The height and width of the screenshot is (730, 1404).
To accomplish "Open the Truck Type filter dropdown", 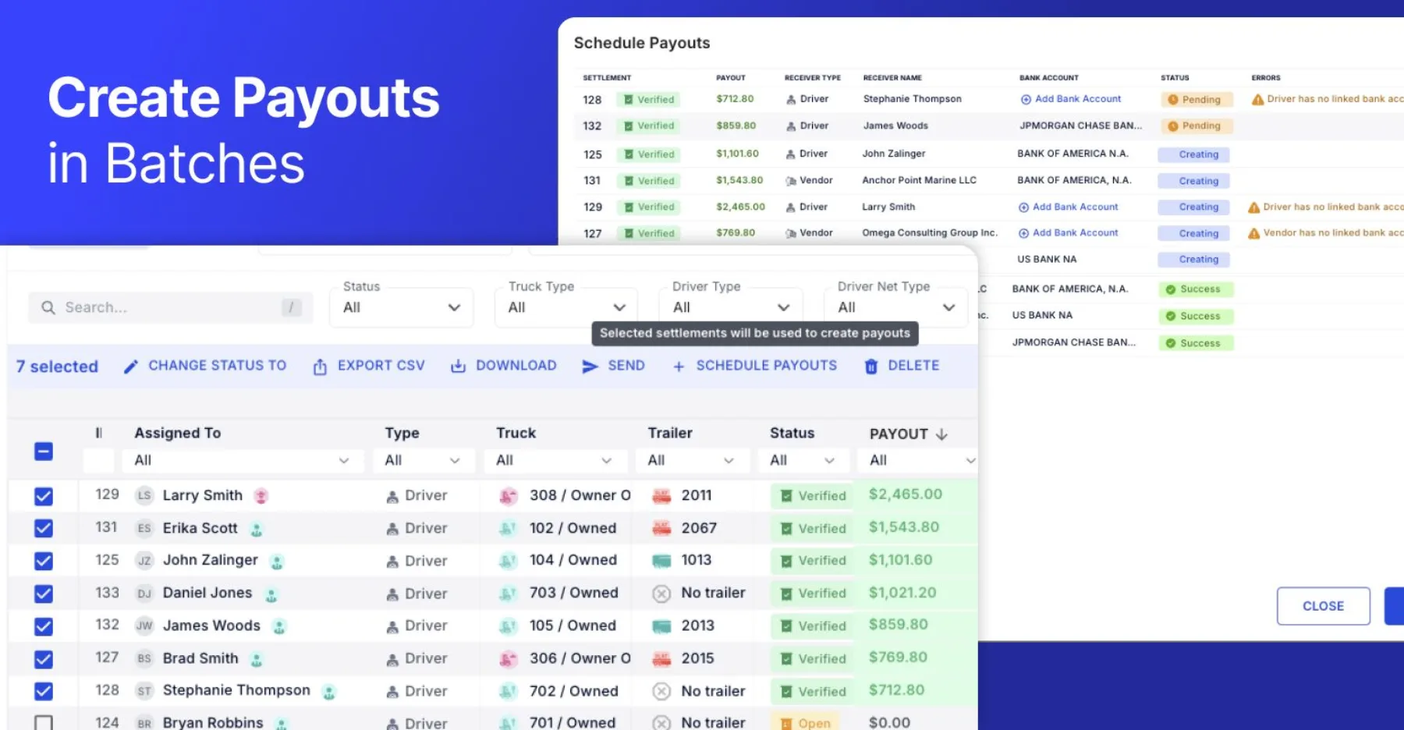I will (566, 307).
